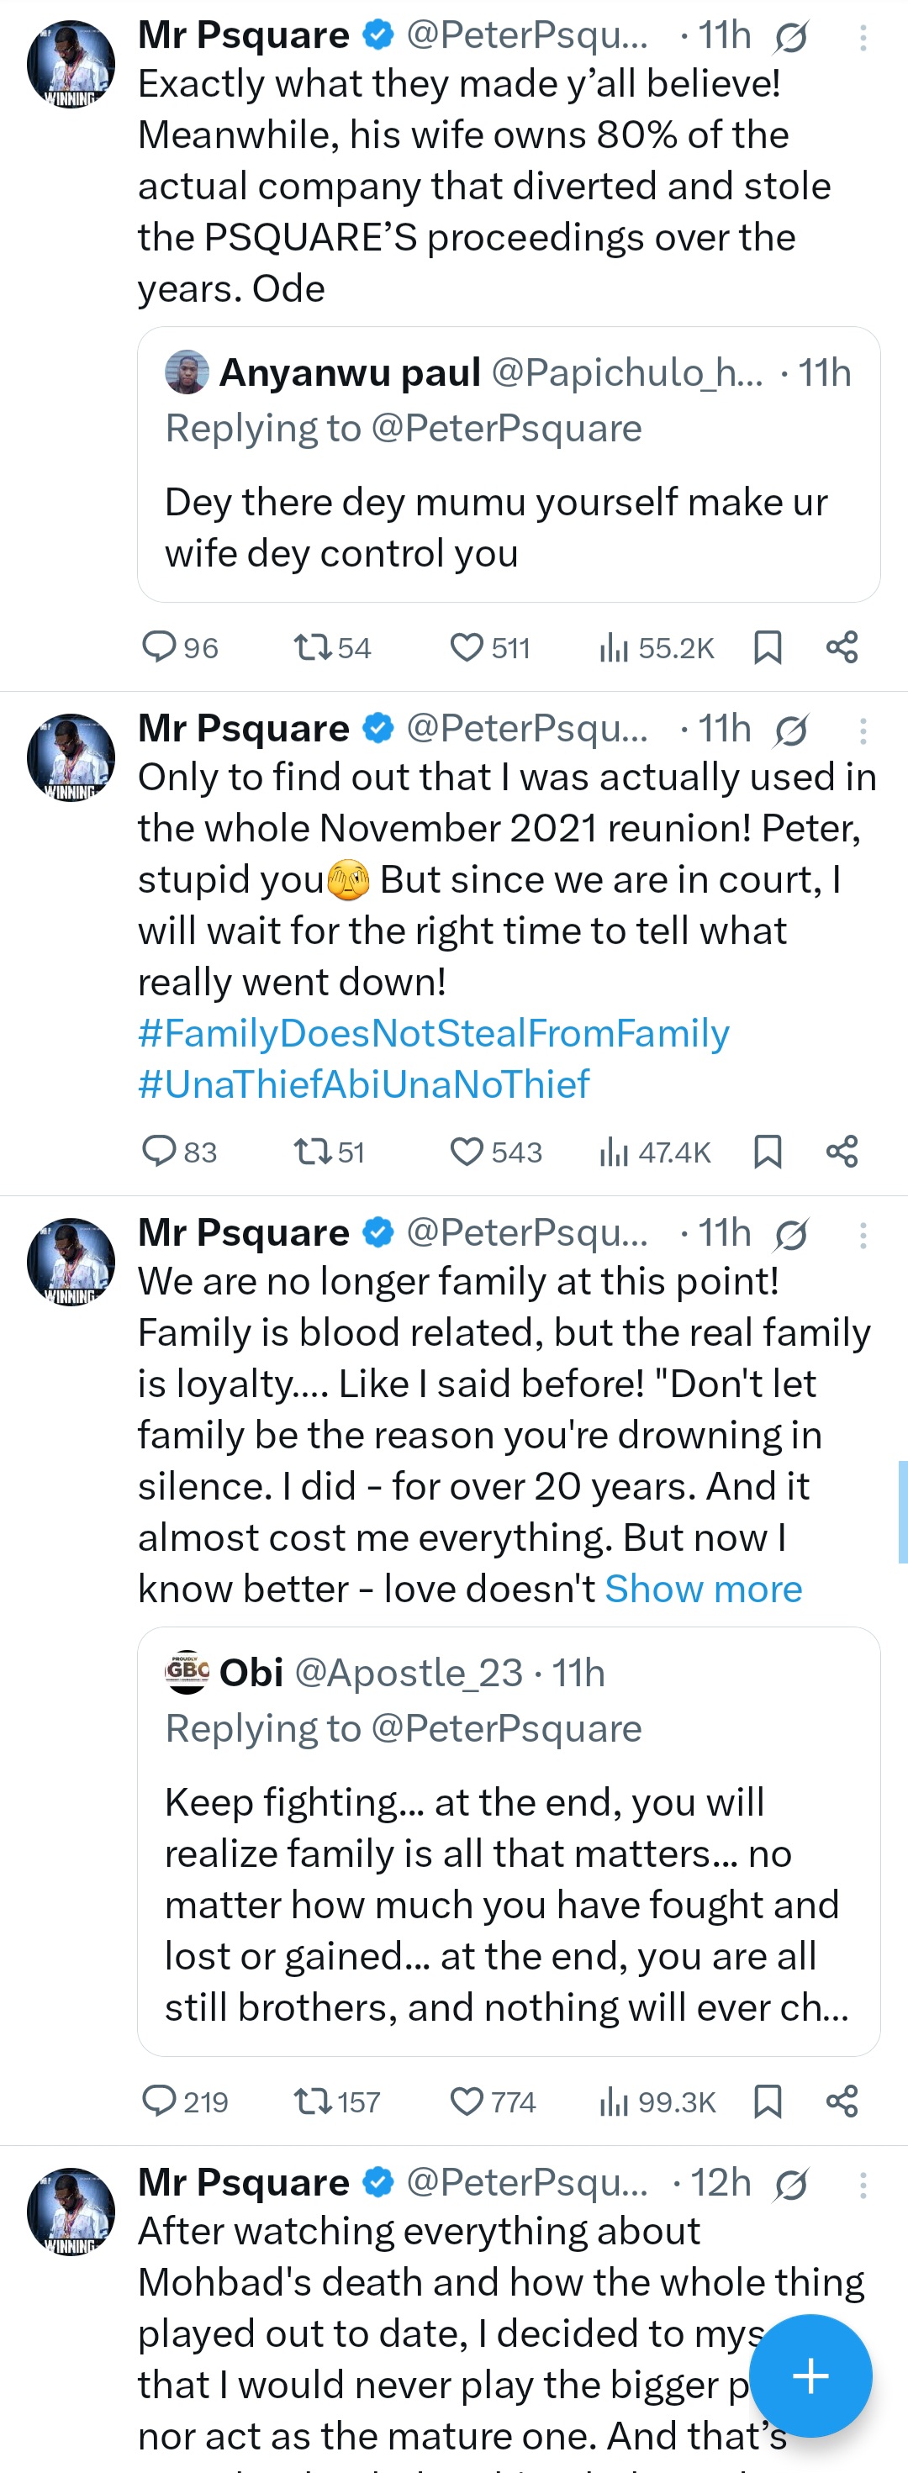908x2473 pixels.
Task: Share the tweet with 55.2K views
Action: coord(842,647)
